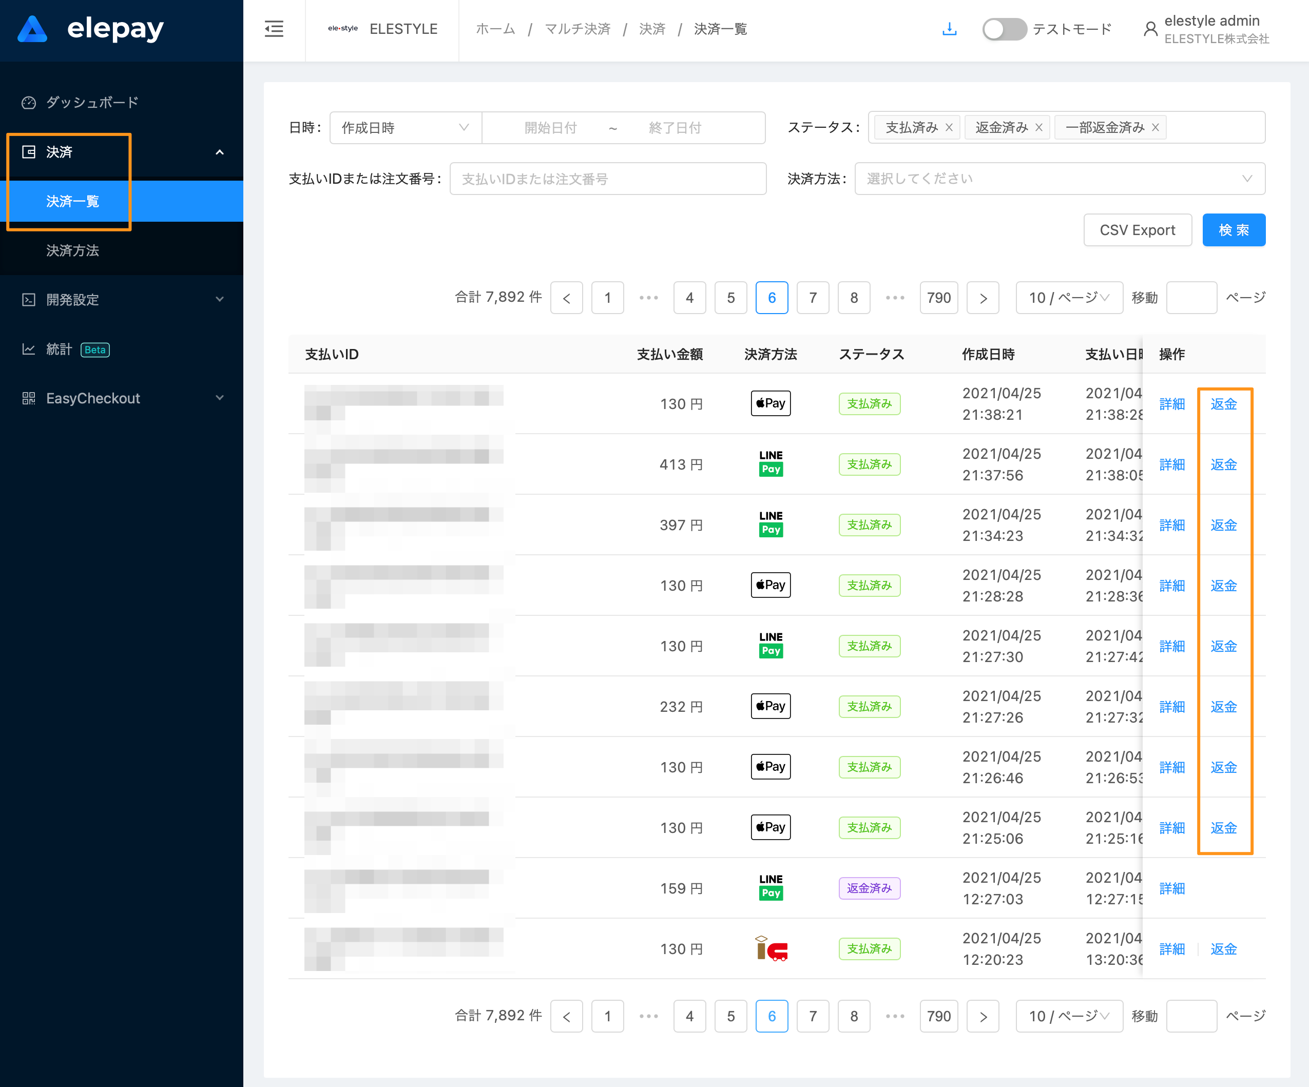
Task: Expand the EasyCheckout sidebar section
Action: (122, 398)
